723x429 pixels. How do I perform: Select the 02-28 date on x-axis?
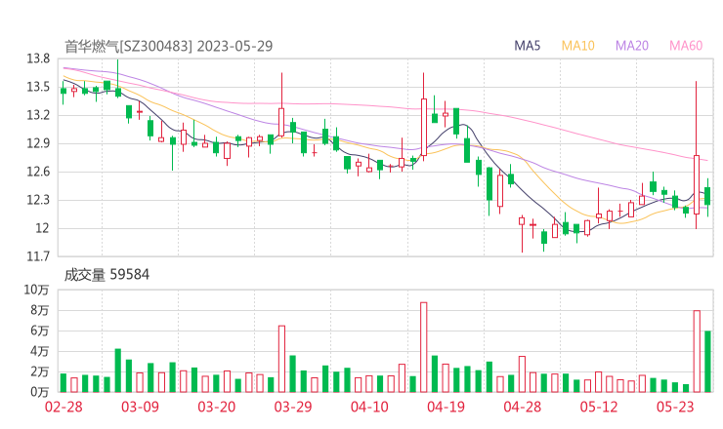coord(63,408)
